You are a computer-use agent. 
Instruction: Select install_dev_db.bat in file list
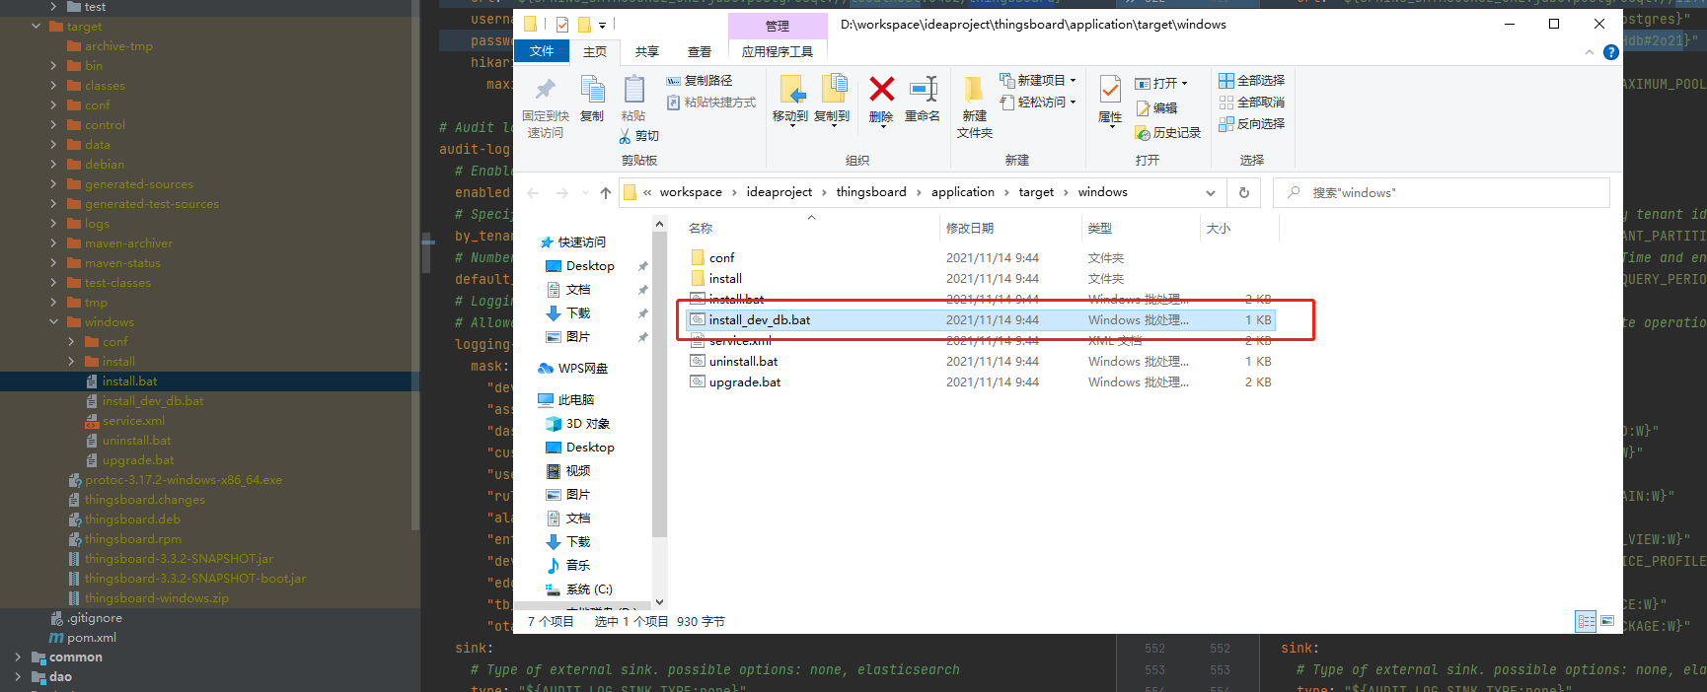click(x=980, y=320)
